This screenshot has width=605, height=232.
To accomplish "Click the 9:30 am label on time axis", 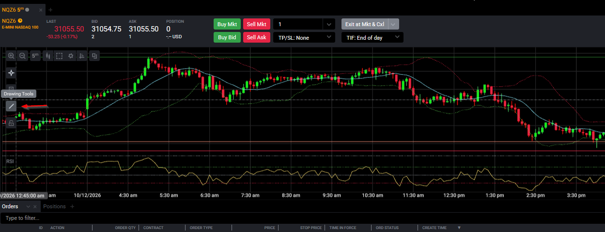I will click(x=332, y=195).
